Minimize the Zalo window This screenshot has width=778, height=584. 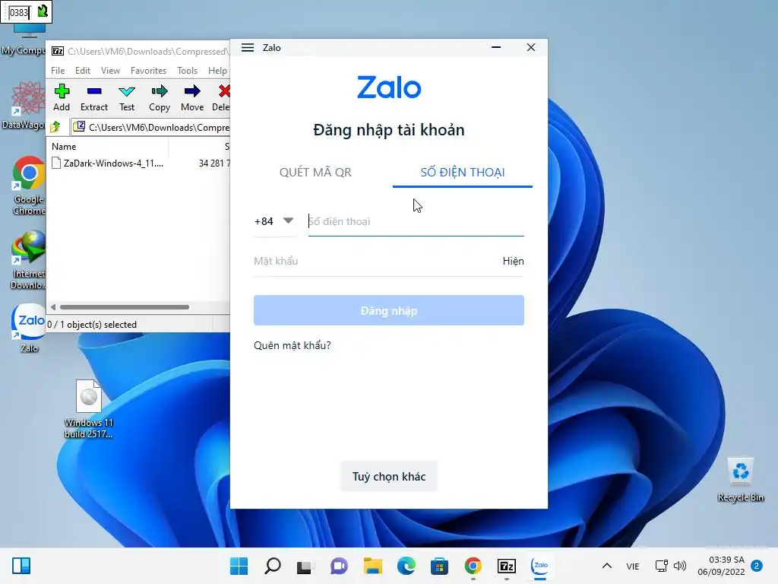tap(495, 48)
